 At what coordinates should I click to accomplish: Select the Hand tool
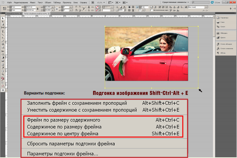(3, 71)
